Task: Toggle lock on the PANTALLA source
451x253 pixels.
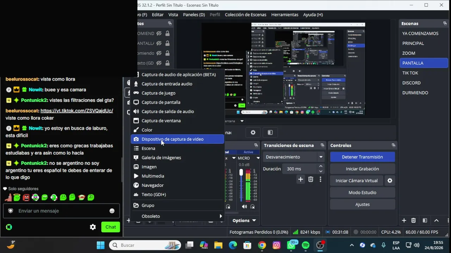Action: coord(167,43)
